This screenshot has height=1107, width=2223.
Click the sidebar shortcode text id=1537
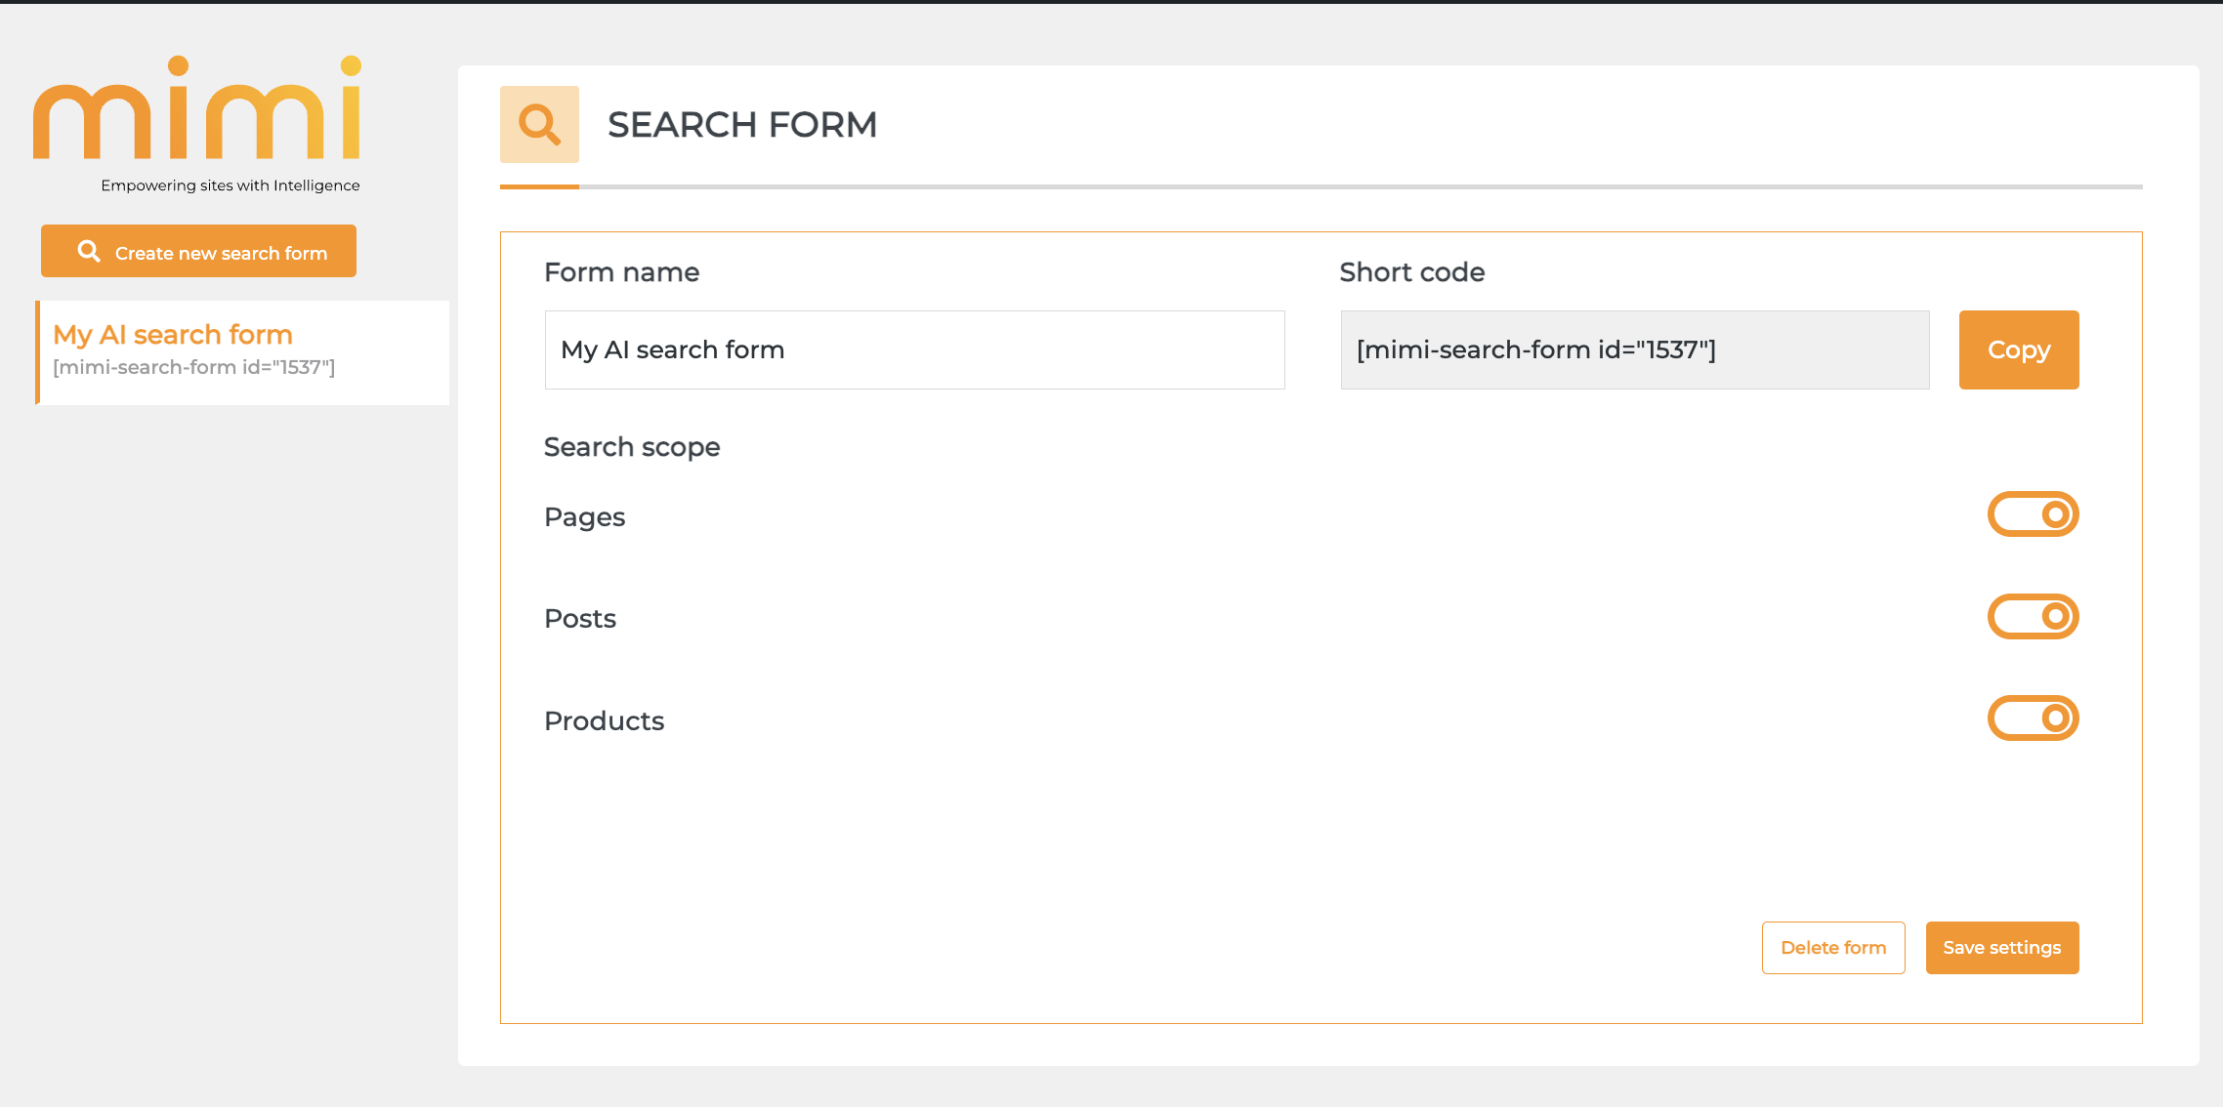pyautogui.click(x=193, y=368)
